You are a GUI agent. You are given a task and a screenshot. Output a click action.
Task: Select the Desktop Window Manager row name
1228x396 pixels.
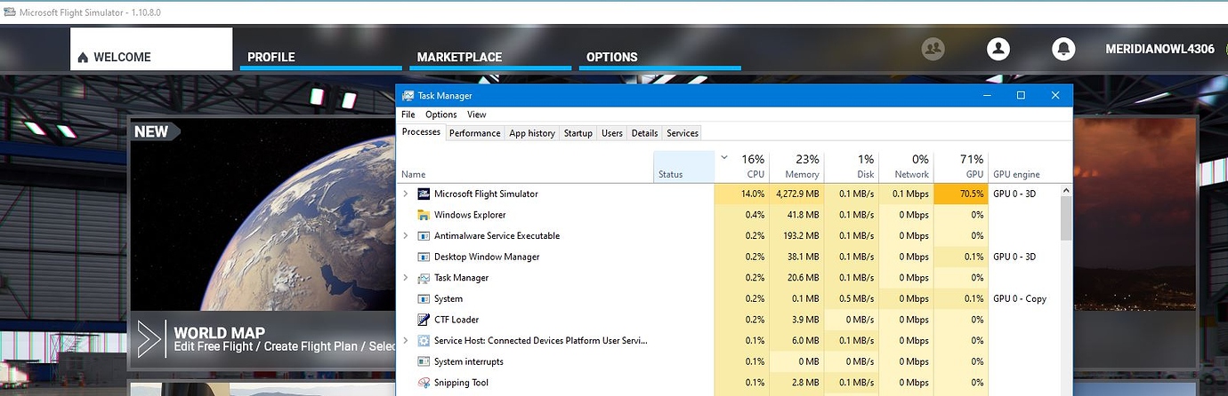(487, 257)
